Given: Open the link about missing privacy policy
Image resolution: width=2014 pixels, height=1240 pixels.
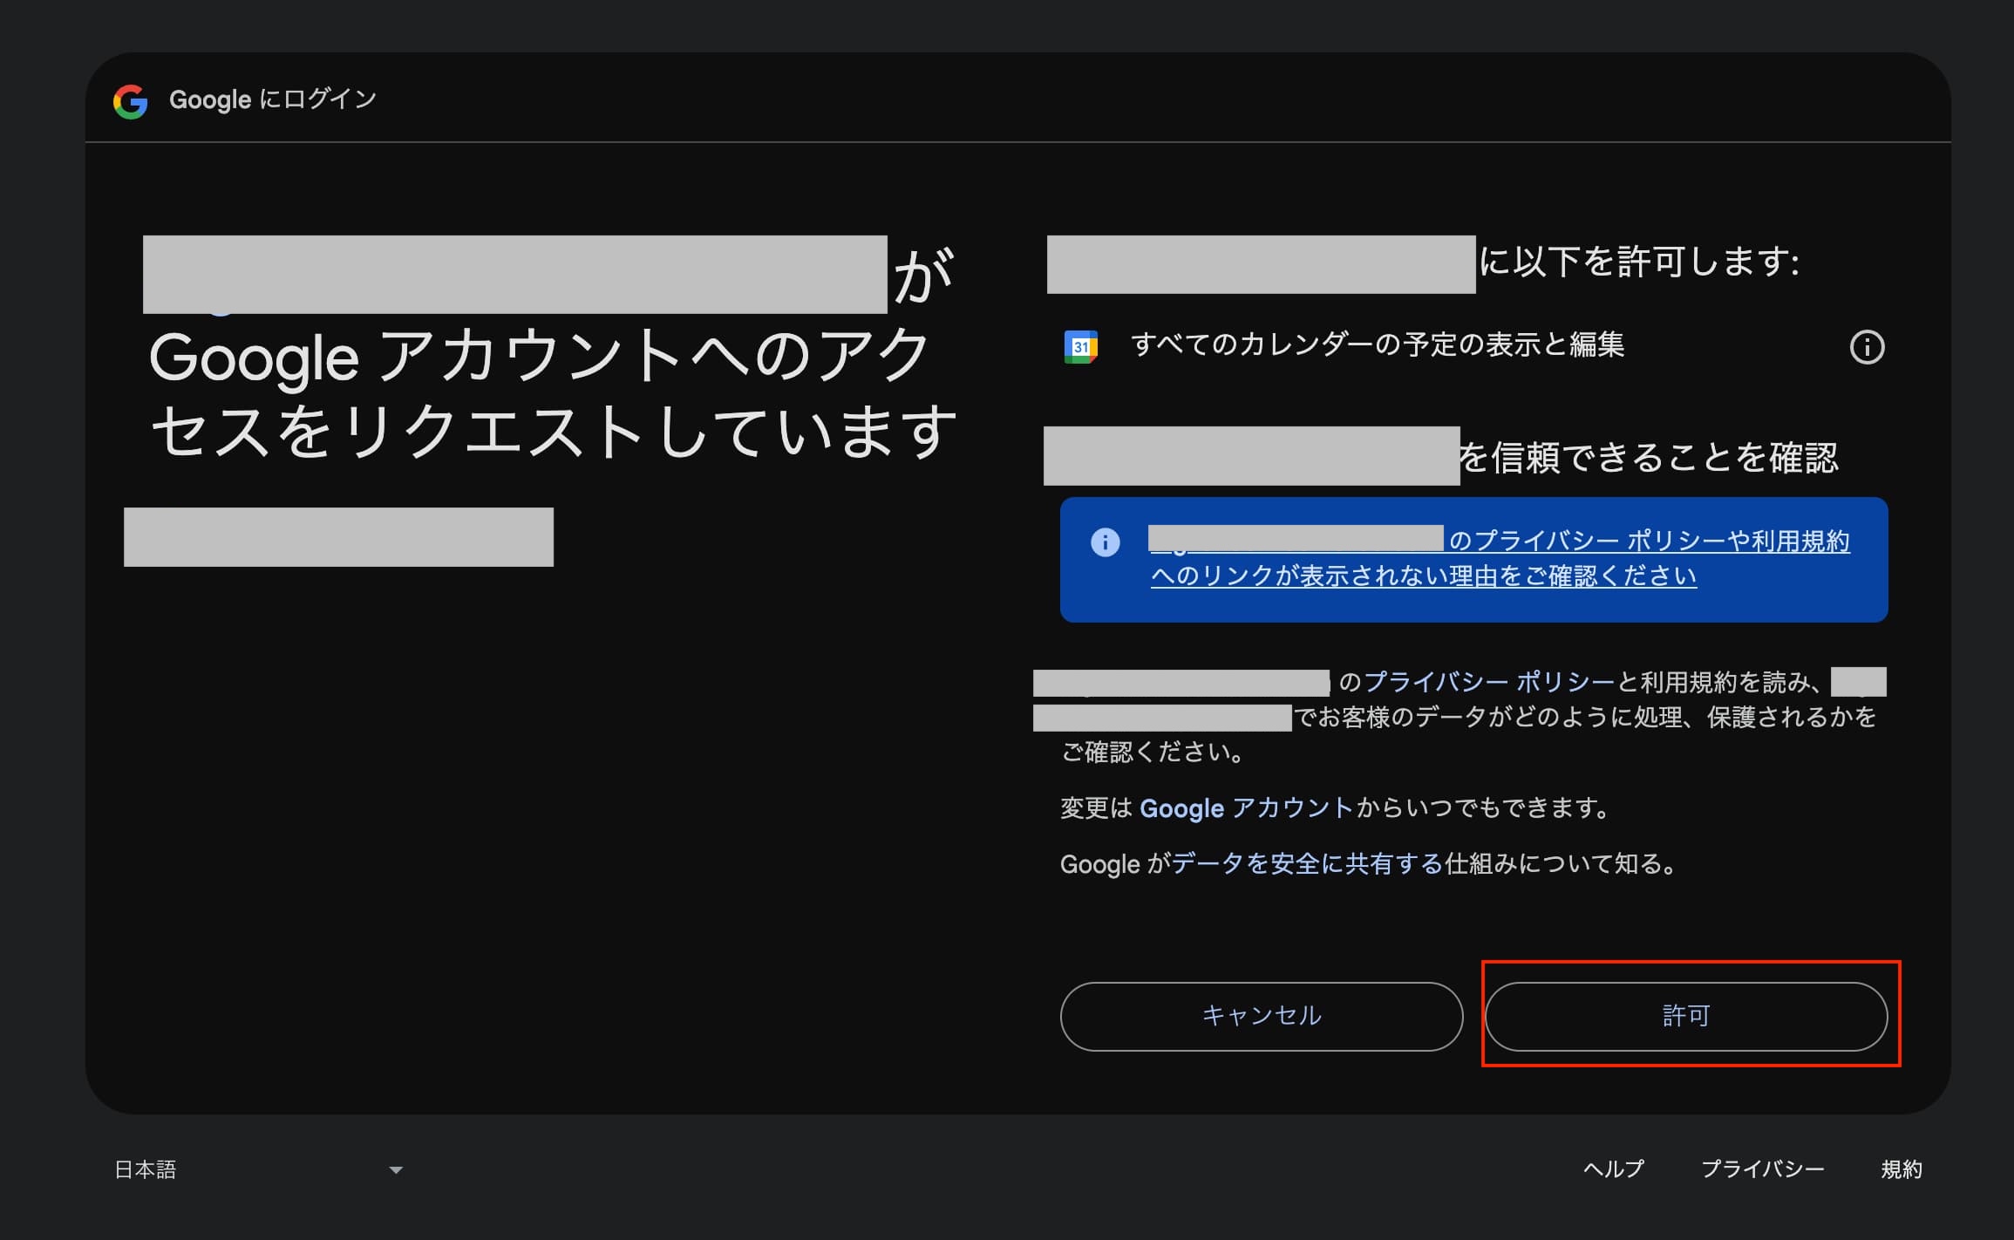Looking at the screenshot, I should (x=1500, y=558).
